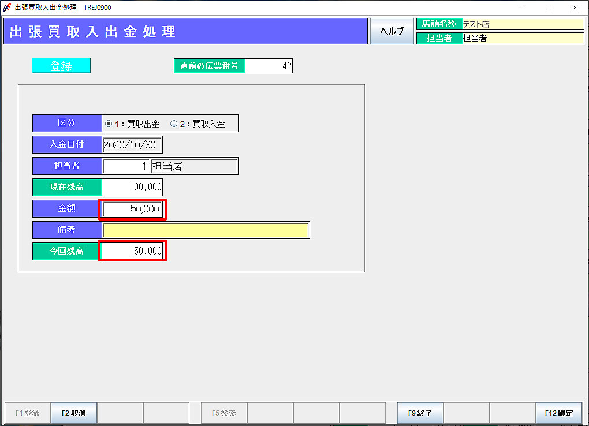Click the F5 検索 search button
Image resolution: width=589 pixels, height=426 pixels.
click(x=223, y=413)
